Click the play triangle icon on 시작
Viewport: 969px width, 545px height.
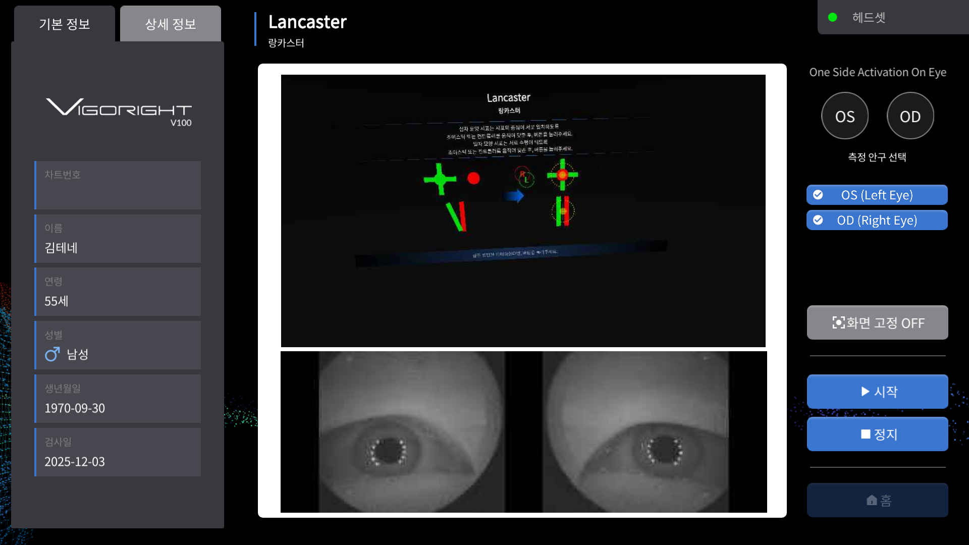[x=865, y=392]
